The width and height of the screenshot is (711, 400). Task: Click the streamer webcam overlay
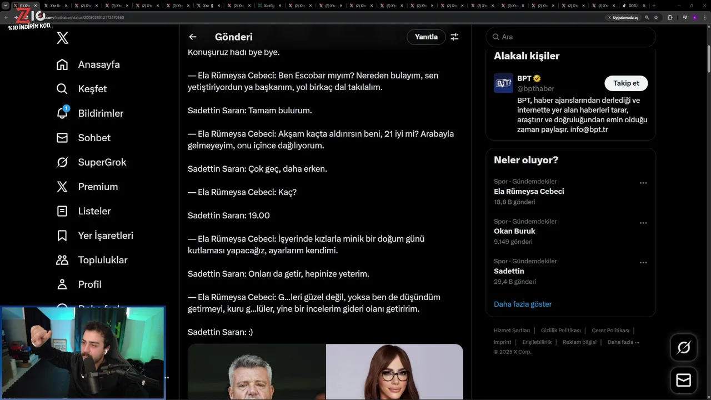83,353
